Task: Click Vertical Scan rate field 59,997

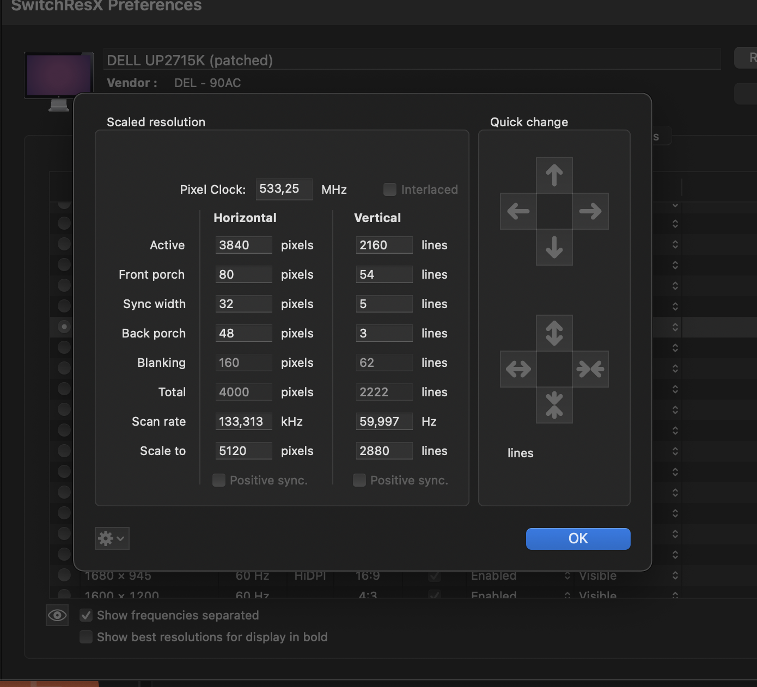Action: (384, 421)
